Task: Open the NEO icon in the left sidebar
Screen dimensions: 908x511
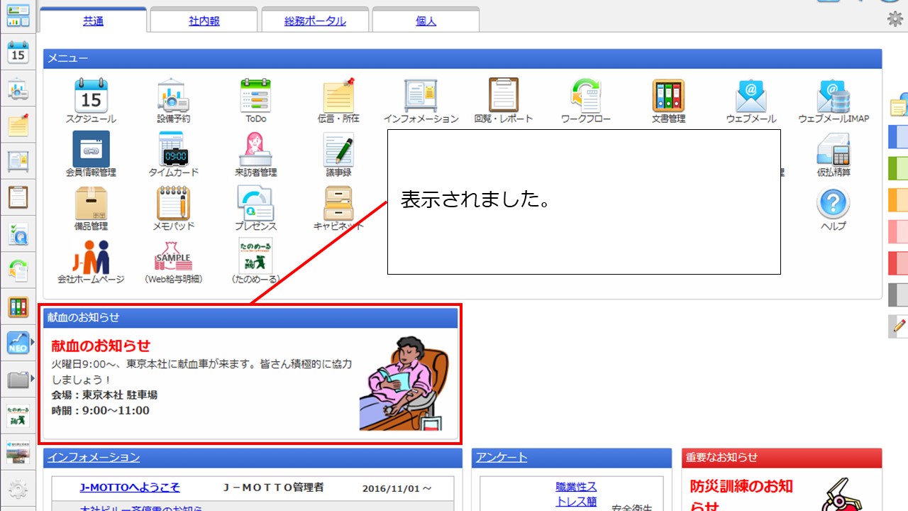Action: [18, 344]
